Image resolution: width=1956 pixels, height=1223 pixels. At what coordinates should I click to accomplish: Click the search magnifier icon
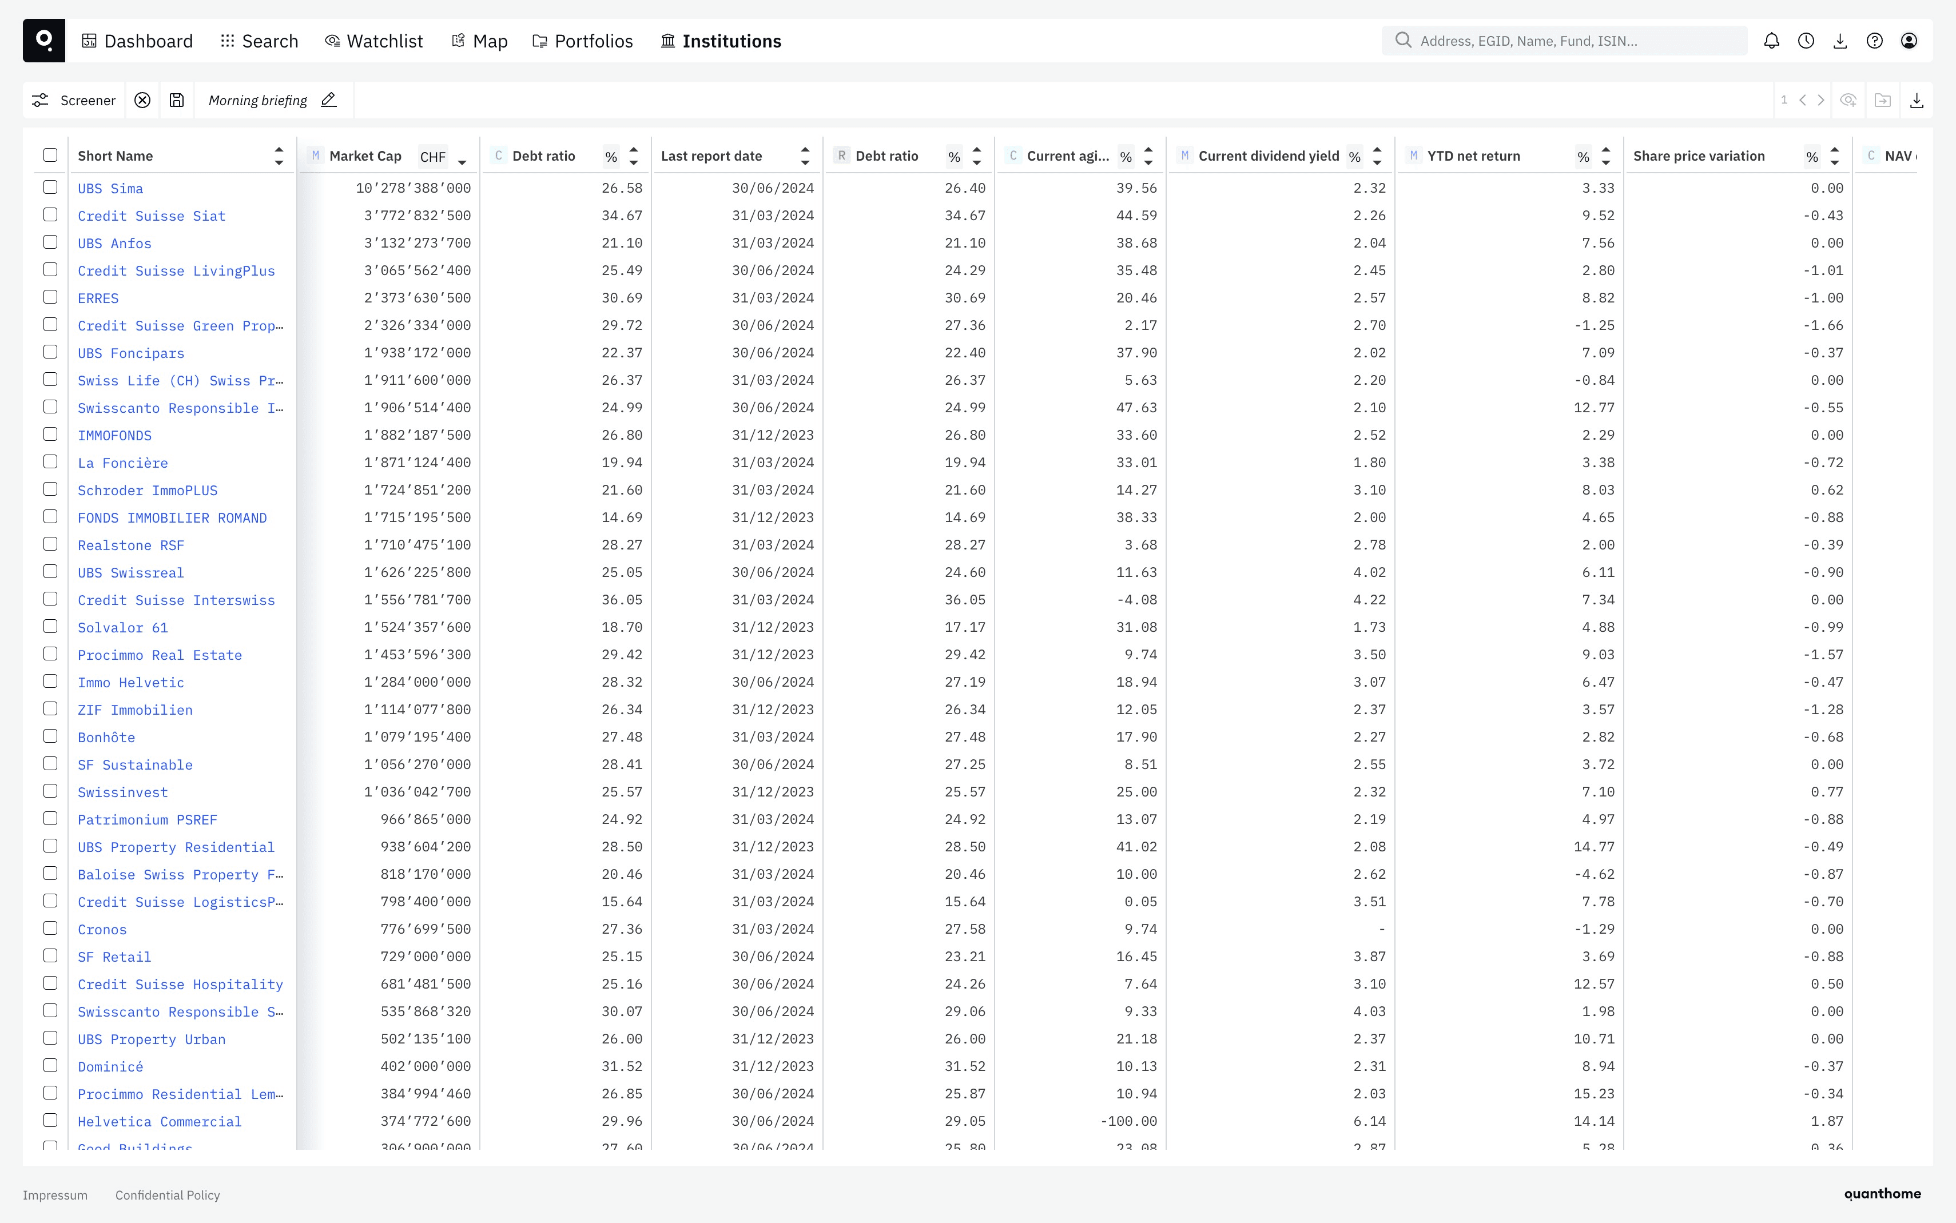(1403, 41)
